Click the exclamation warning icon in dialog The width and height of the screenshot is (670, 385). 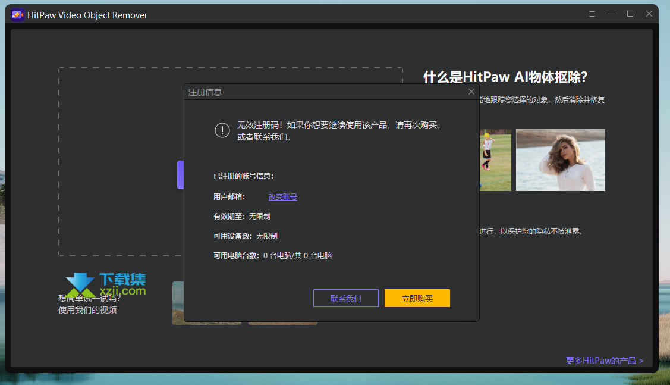pos(222,130)
